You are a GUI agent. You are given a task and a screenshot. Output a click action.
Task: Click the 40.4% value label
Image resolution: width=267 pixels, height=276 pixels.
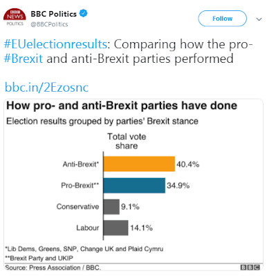[x=188, y=164]
